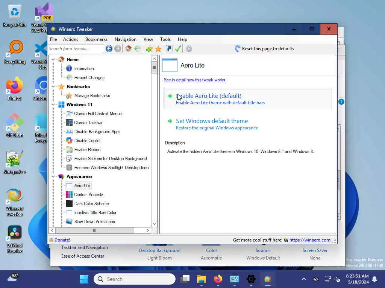
Task: Click the Windows Start button
Action: pos(84,279)
